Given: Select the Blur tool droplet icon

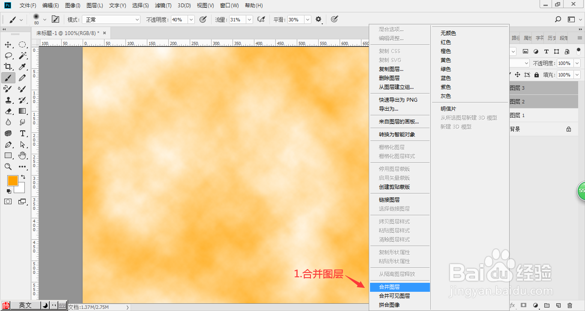Looking at the screenshot, I should pos(8,122).
